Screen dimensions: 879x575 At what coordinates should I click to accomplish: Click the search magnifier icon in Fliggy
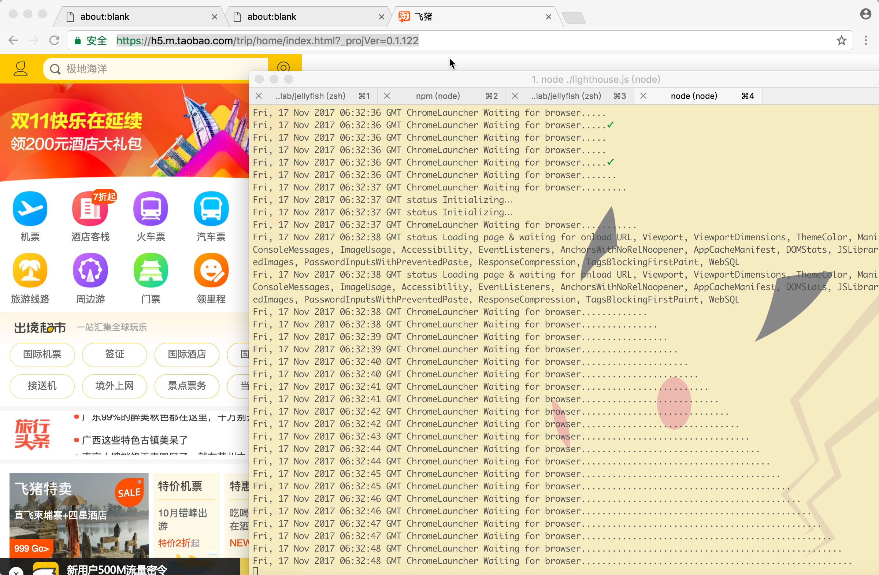[55, 69]
